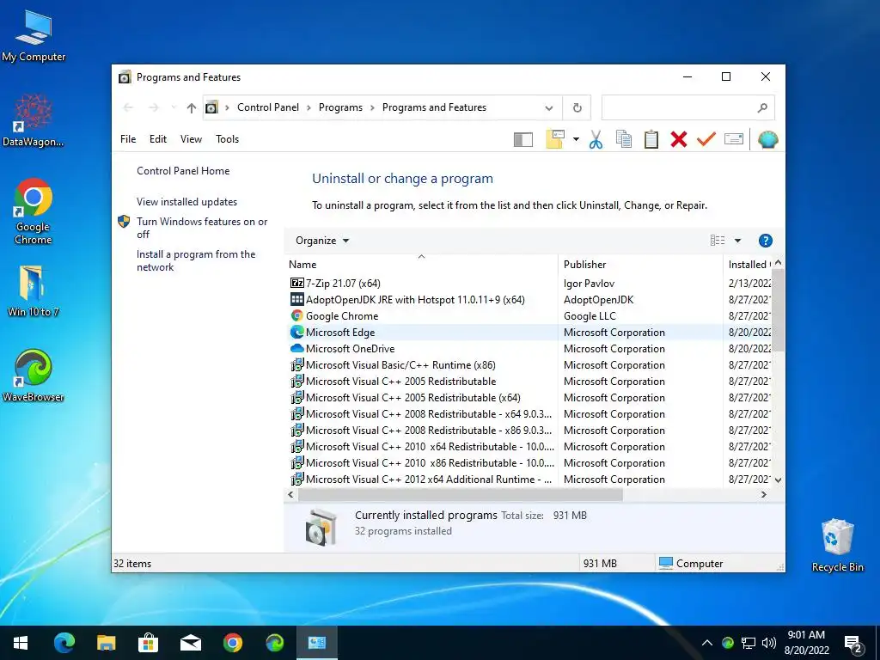Open the File menu

point(128,139)
